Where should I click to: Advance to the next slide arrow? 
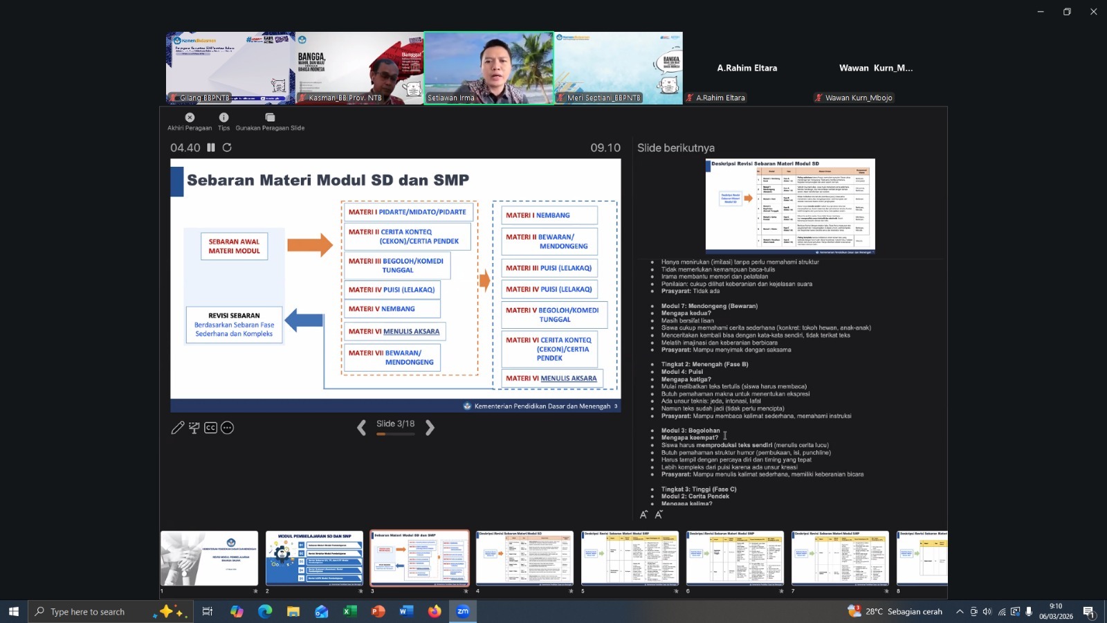coord(430,428)
